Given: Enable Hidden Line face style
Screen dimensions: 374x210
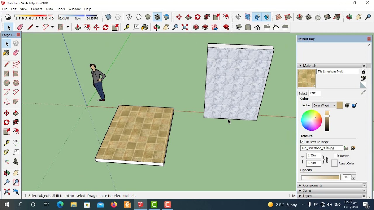Looking at the screenshot, I should [138, 17].
